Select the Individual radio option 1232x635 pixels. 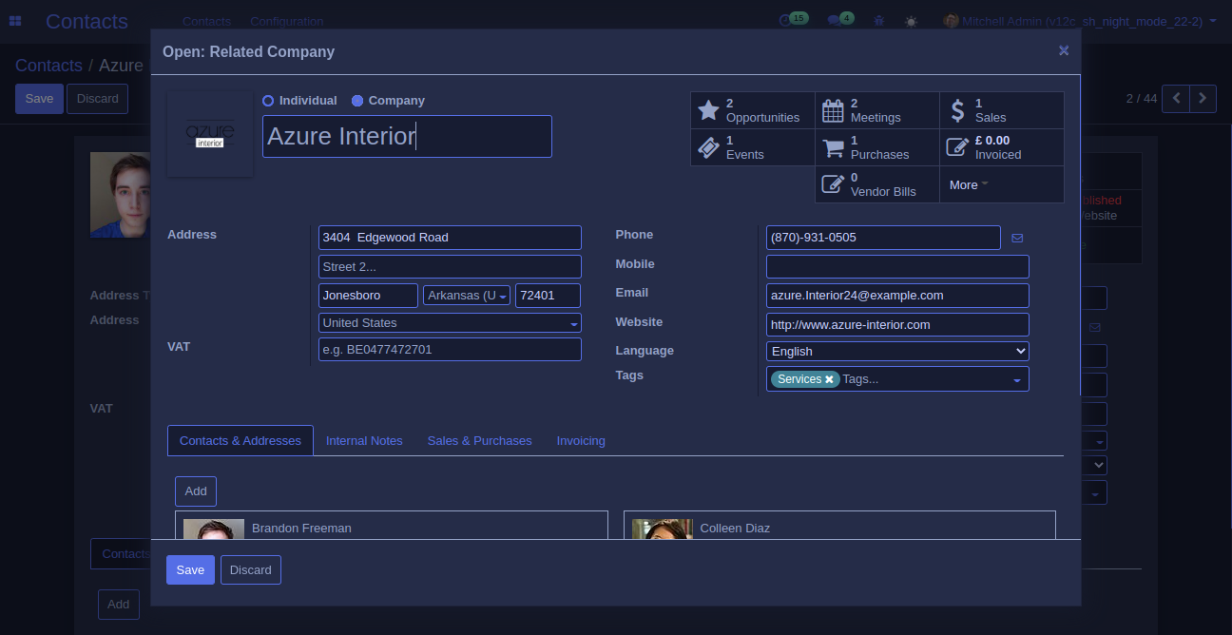point(268,101)
